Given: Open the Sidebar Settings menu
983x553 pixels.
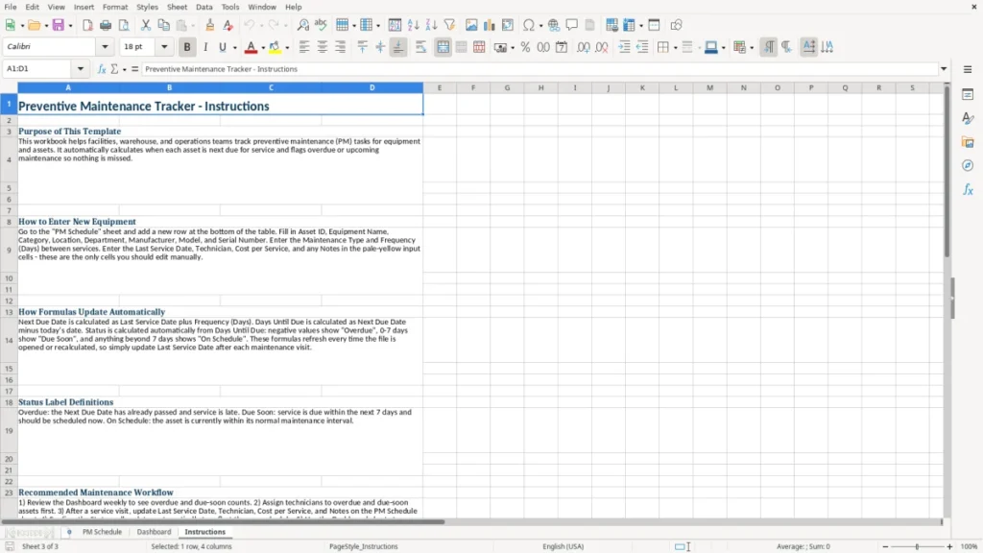Looking at the screenshot, I should click(968, 69).
